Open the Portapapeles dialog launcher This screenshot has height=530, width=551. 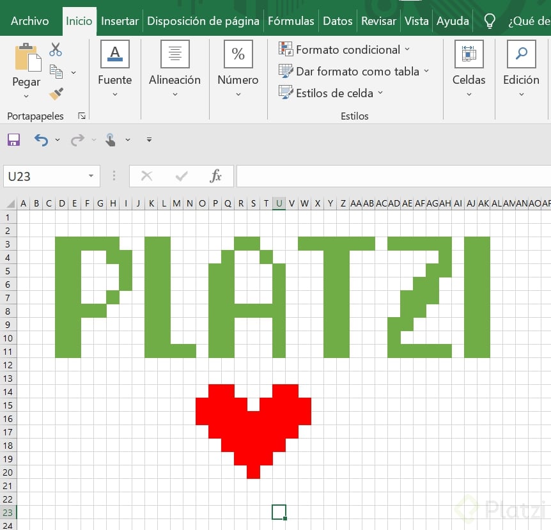[x=82, y=116]
